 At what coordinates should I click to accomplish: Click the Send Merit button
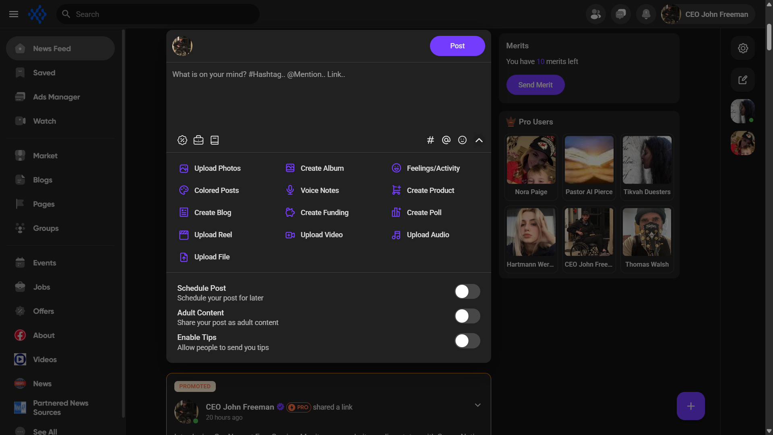(x=535, y=85)
